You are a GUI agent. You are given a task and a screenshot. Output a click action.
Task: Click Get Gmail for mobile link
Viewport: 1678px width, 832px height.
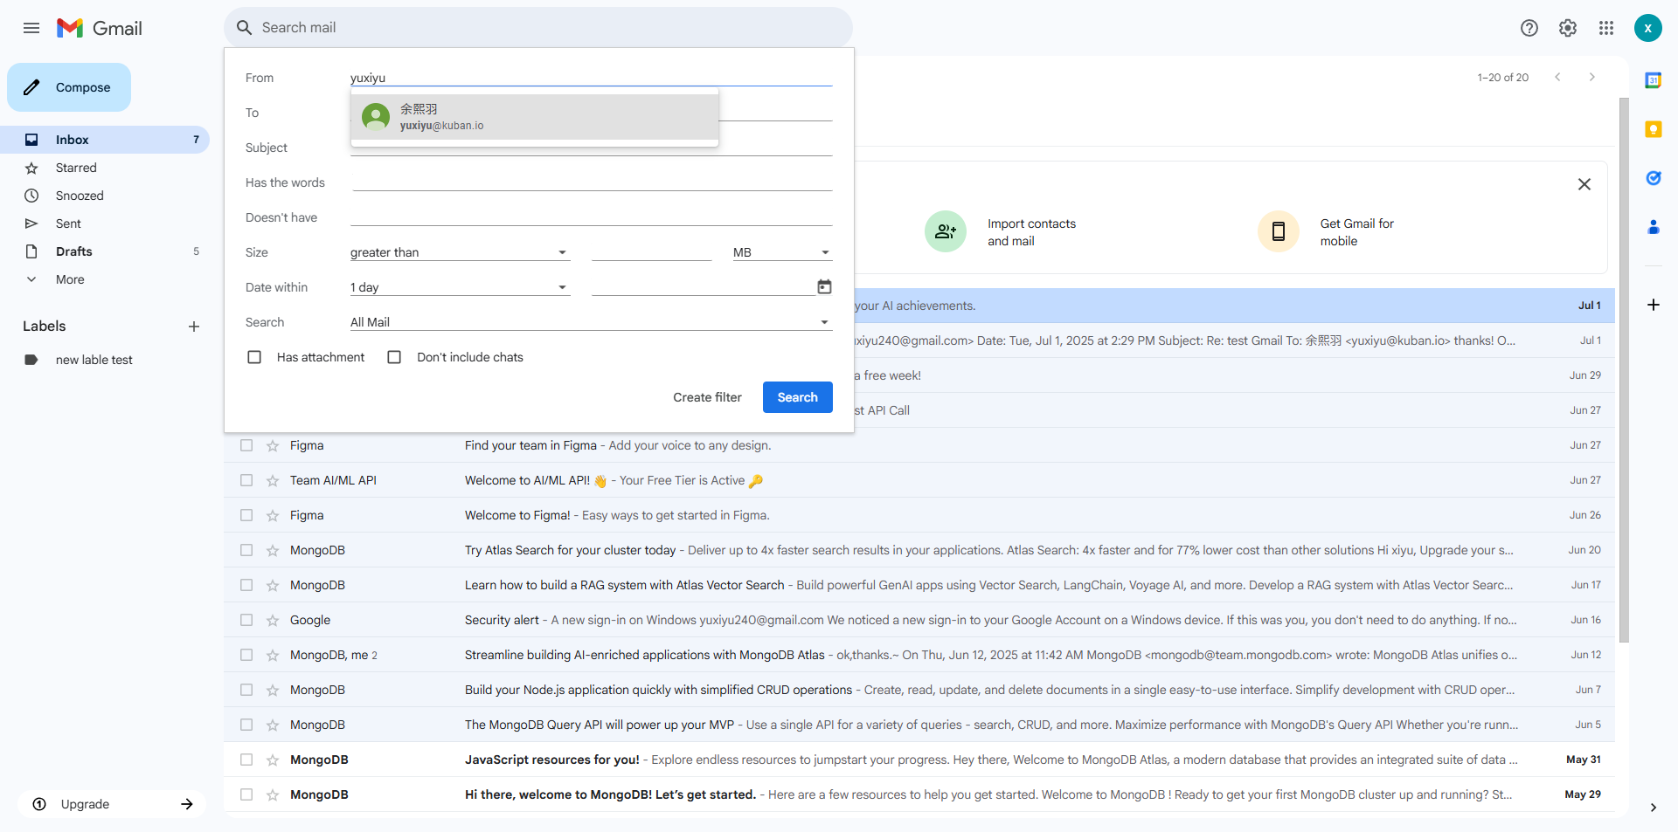tap(1356, 232)
